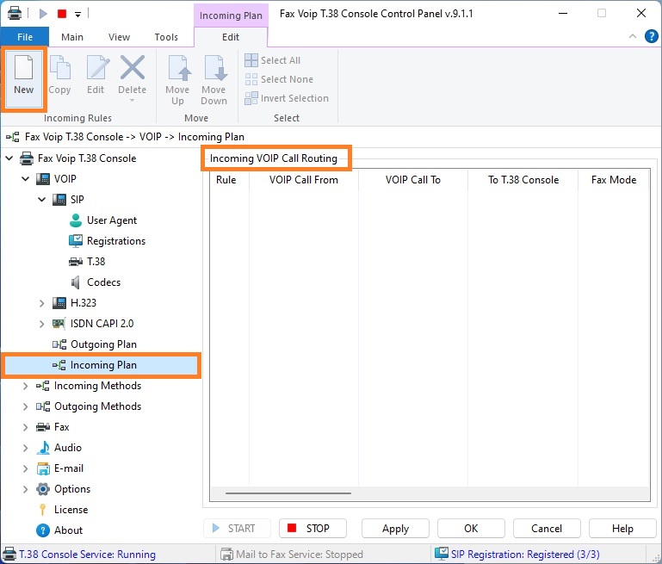Expand the Audio tree node

pyautogui.click(x=25, y=448)
